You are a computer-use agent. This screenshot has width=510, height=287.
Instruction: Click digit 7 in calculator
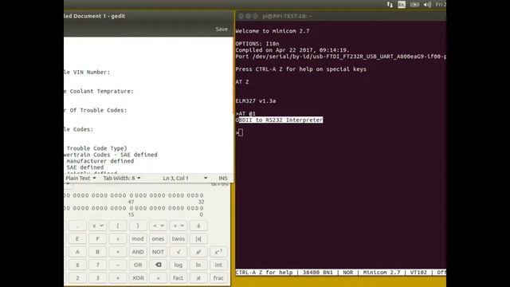[97, 265]
